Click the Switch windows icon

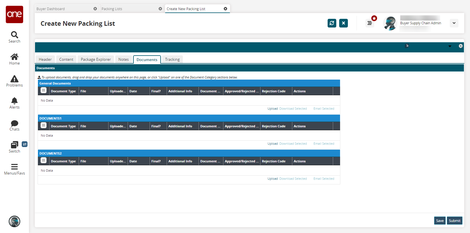14,145
